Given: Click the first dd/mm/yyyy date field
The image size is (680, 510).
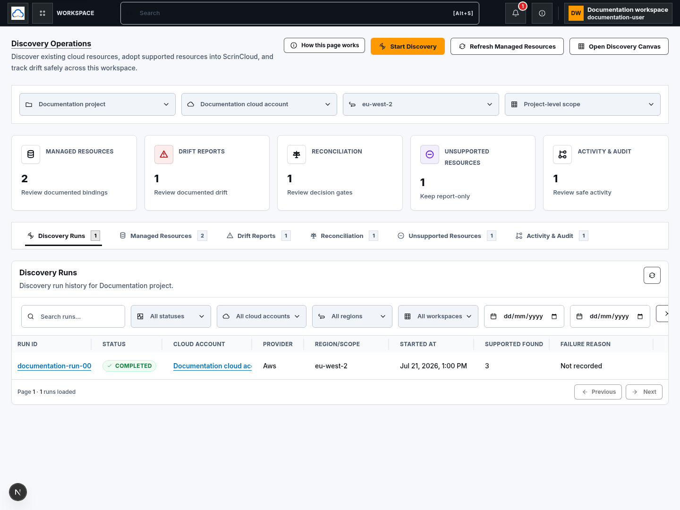Looking at the screenshot, I should coord(524,316).
